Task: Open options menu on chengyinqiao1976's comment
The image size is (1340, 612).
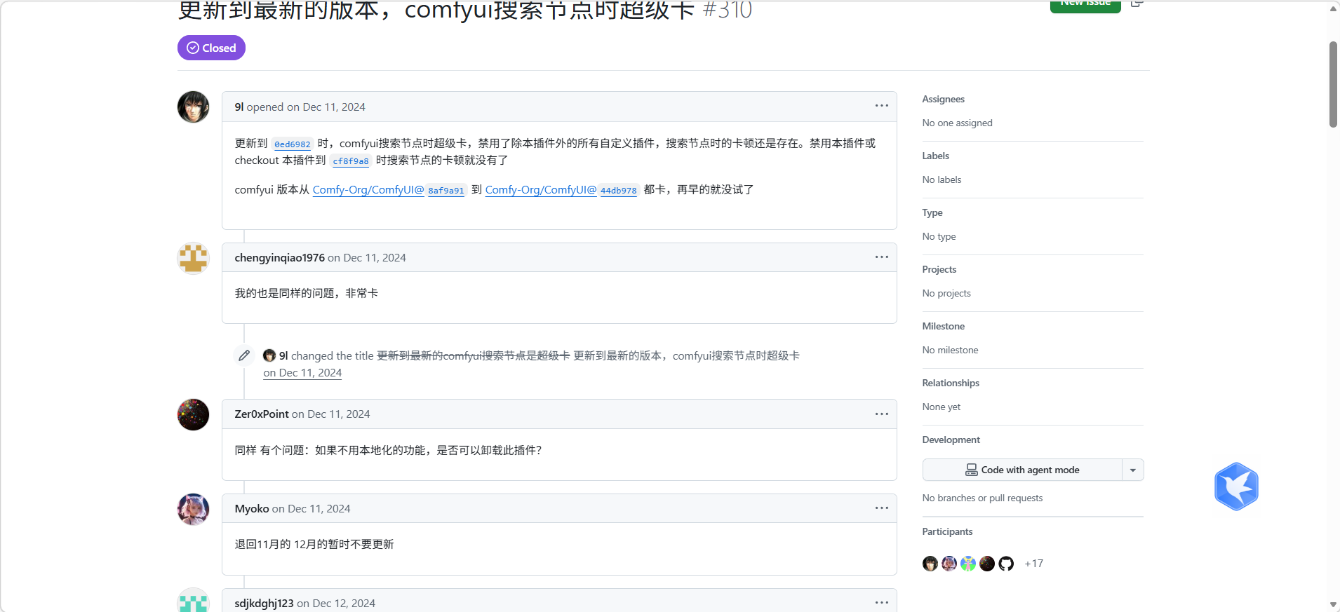Action: pyautogui.click(x=881, y=257)
